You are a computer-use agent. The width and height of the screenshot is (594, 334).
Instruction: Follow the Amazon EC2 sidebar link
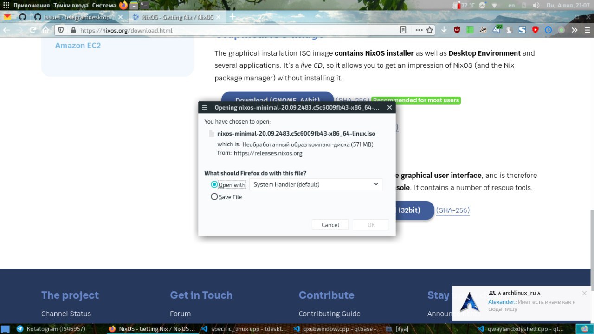(x=78, y=46)
